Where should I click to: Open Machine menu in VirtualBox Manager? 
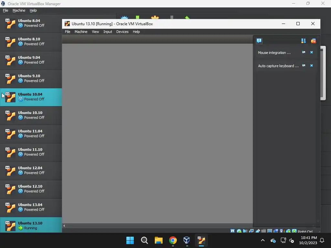coord(19,10)
